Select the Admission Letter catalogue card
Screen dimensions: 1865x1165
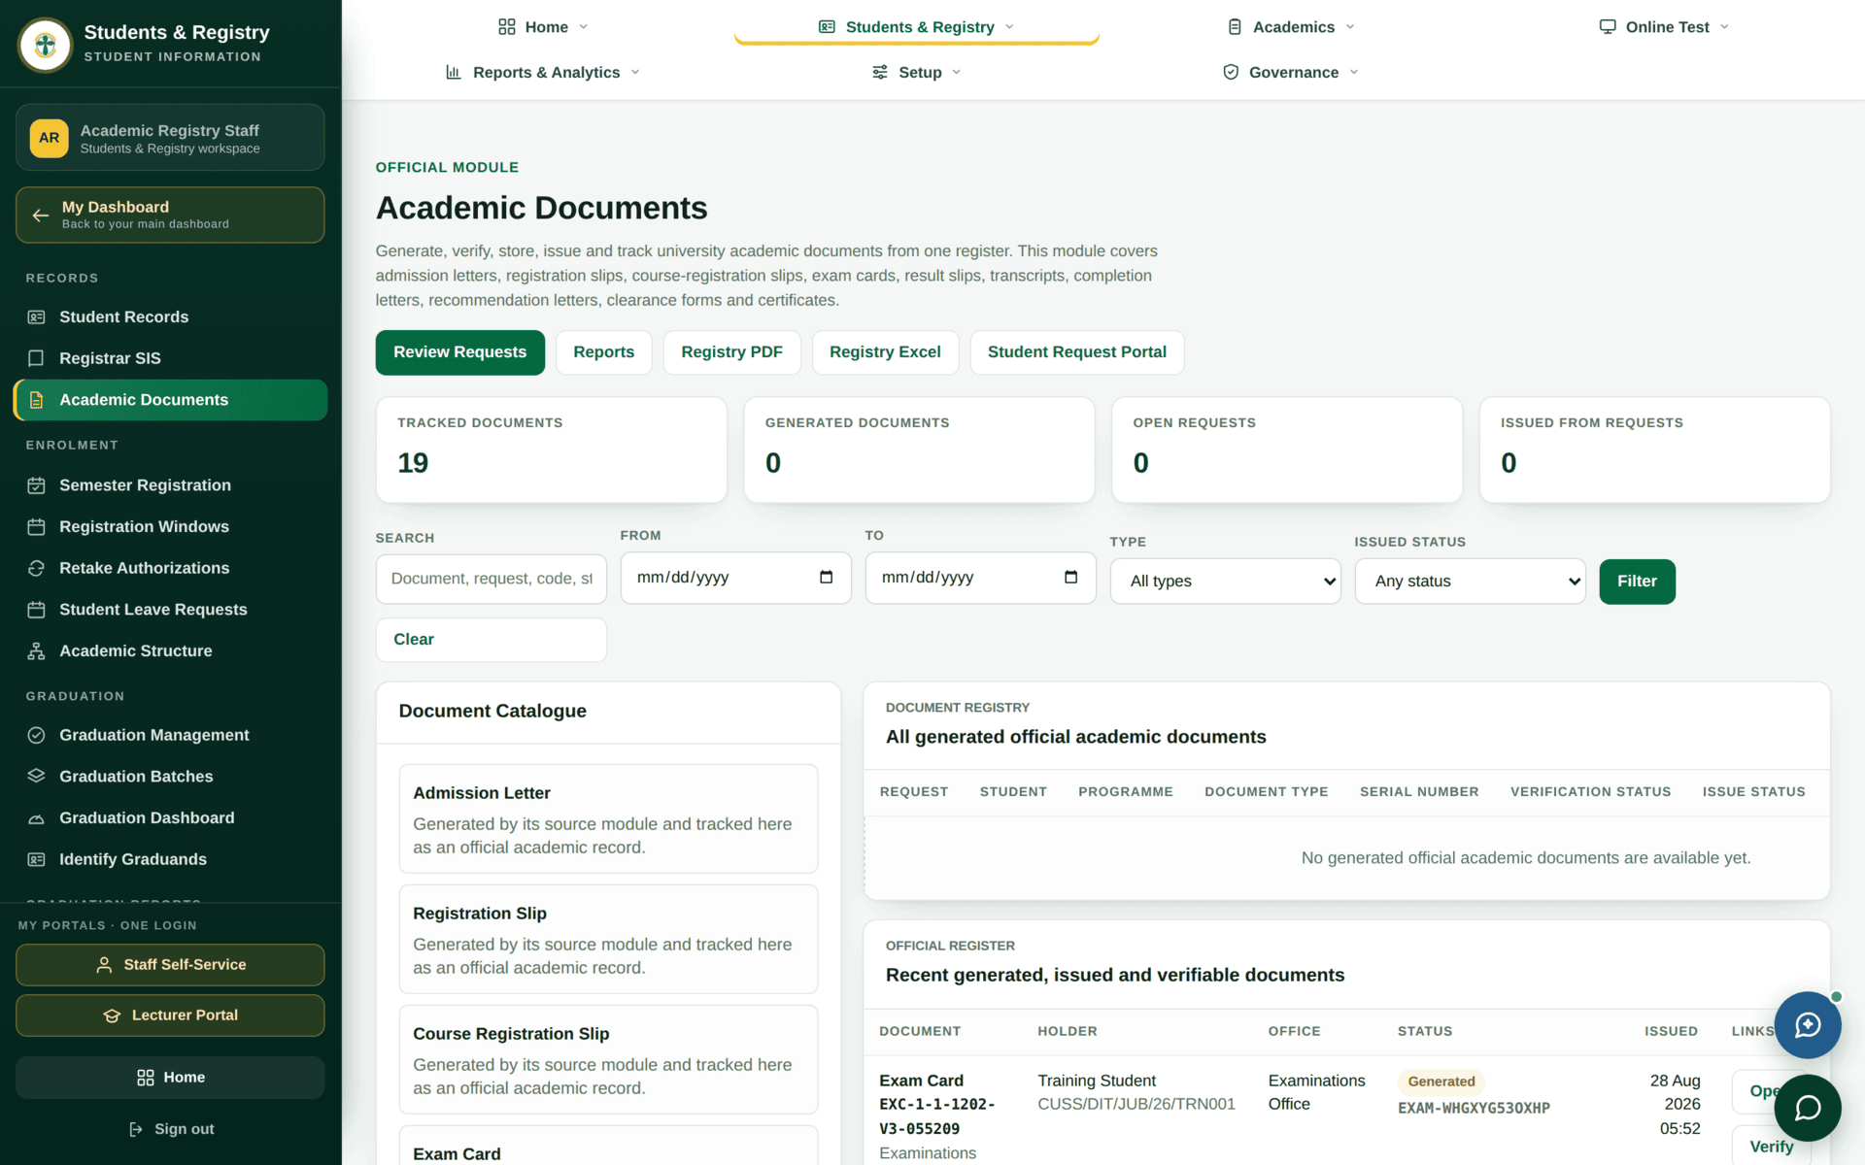coord(608,819)
